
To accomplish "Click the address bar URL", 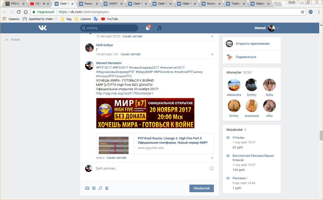I will (x=84, y=12).
